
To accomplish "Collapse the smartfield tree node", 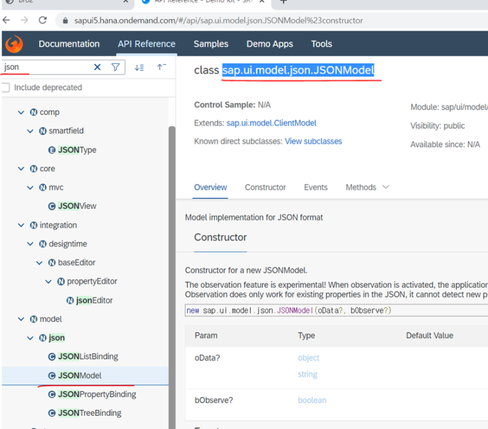I will click(x=30, y=131).
